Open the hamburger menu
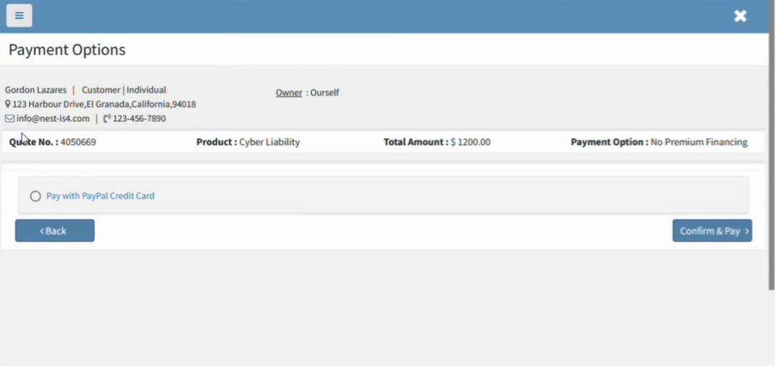The width and height of the screenshot is (776, 366). [19, 15]
